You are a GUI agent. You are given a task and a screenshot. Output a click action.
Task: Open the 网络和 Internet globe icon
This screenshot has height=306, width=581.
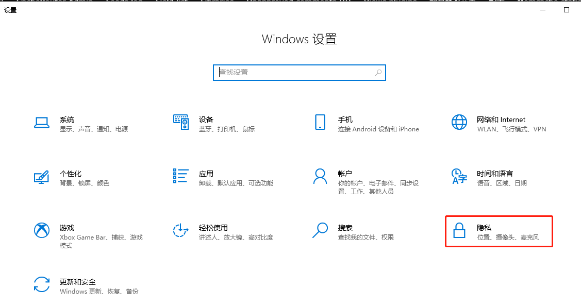[459, 122]
